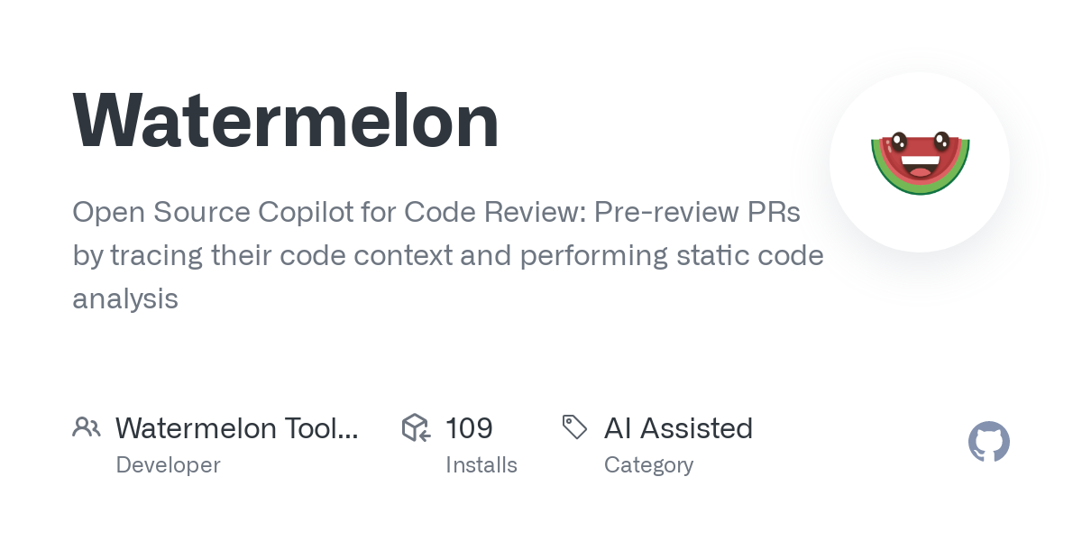Image resolution: width=1082 pixels, height=541 pixels.
Task: Click the word by starting second description line
Action: (87, 256)
